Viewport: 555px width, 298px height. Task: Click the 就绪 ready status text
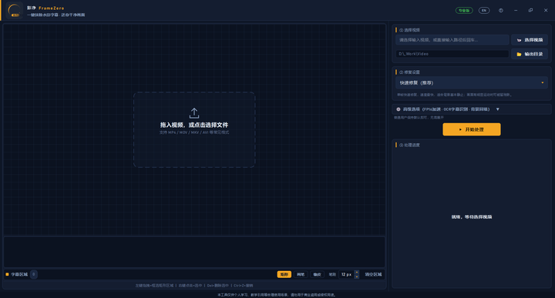(472, 216)
